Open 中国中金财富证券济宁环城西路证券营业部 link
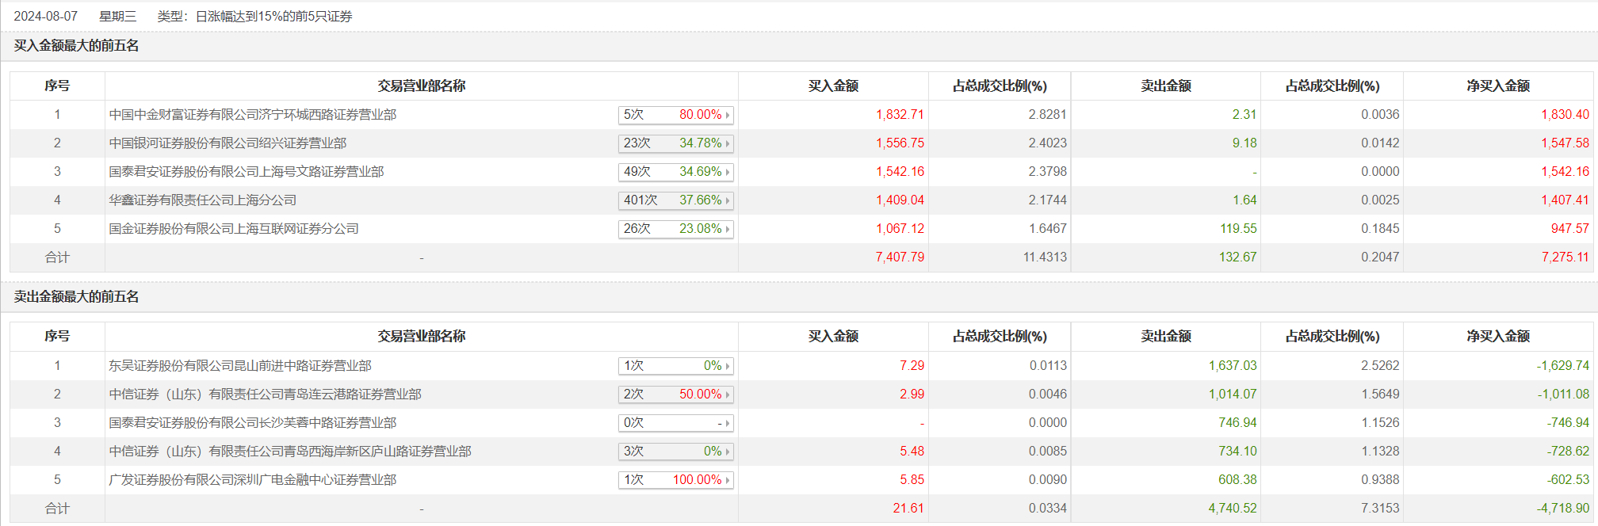The height and width of the screenshot is (526, 1598). pos(253,115)
